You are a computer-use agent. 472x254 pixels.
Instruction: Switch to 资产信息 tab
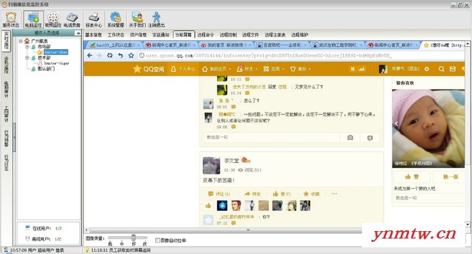pyautogui.click(x=138, y=35)
